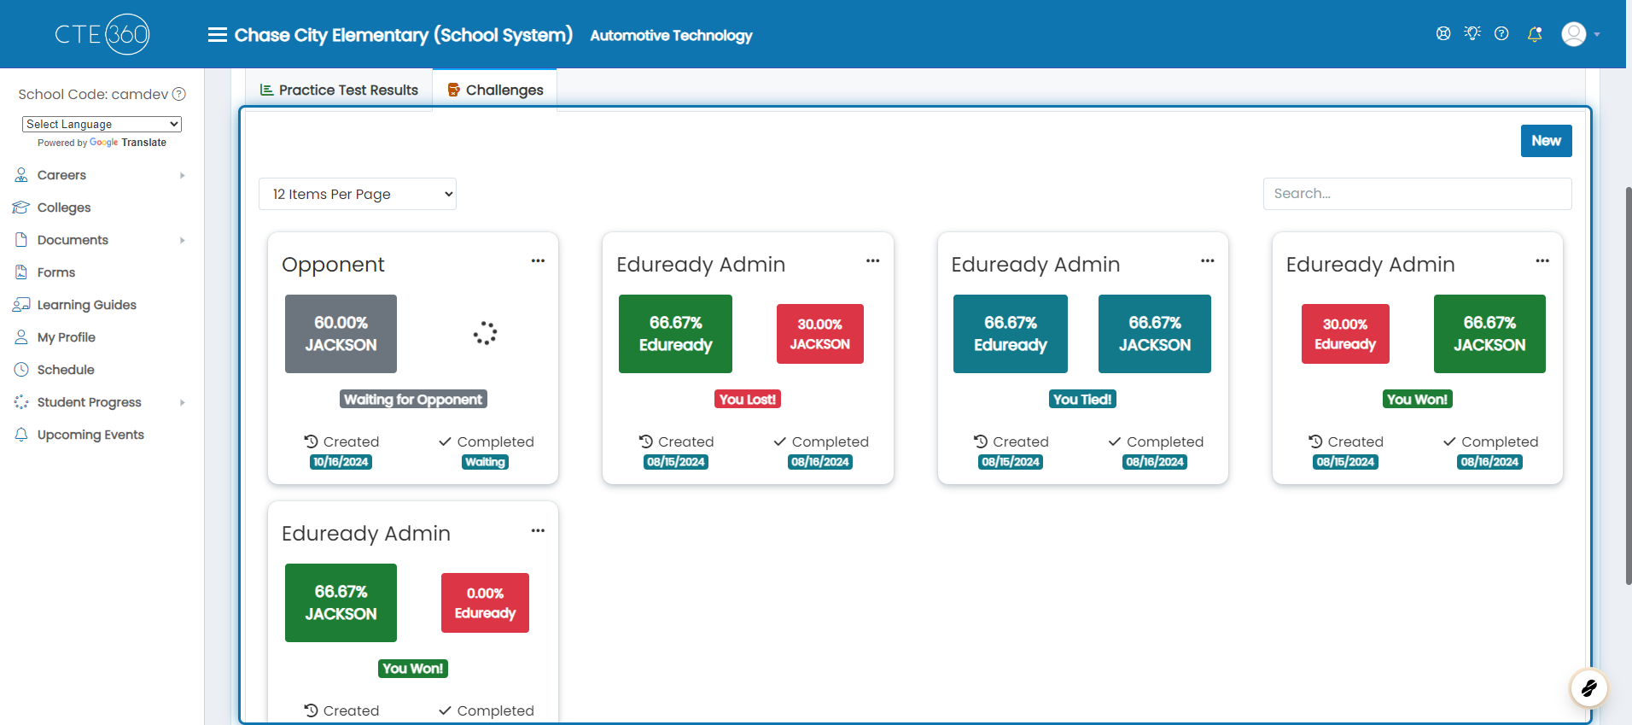Screen dimensions: 1632x725
Task: Click the gray 60.00% JACKSON score tile
Action: point(341,334)
